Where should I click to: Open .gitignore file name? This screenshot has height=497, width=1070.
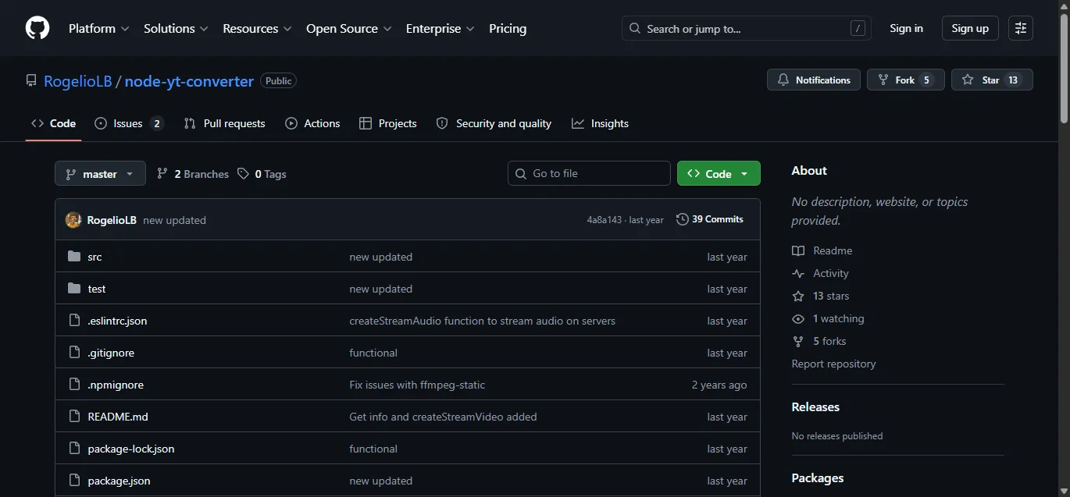tap(111, 353)
